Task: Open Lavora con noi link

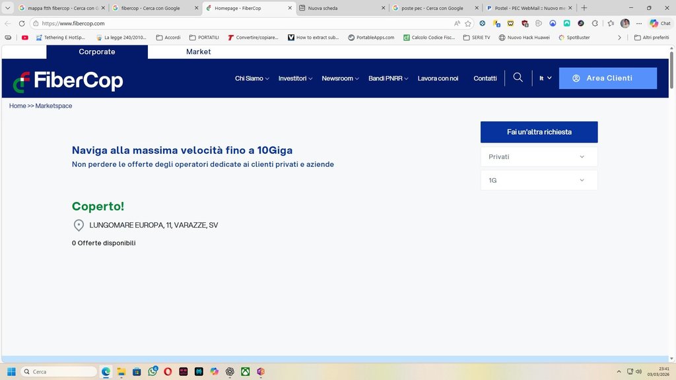Action: tap(438, 78)
